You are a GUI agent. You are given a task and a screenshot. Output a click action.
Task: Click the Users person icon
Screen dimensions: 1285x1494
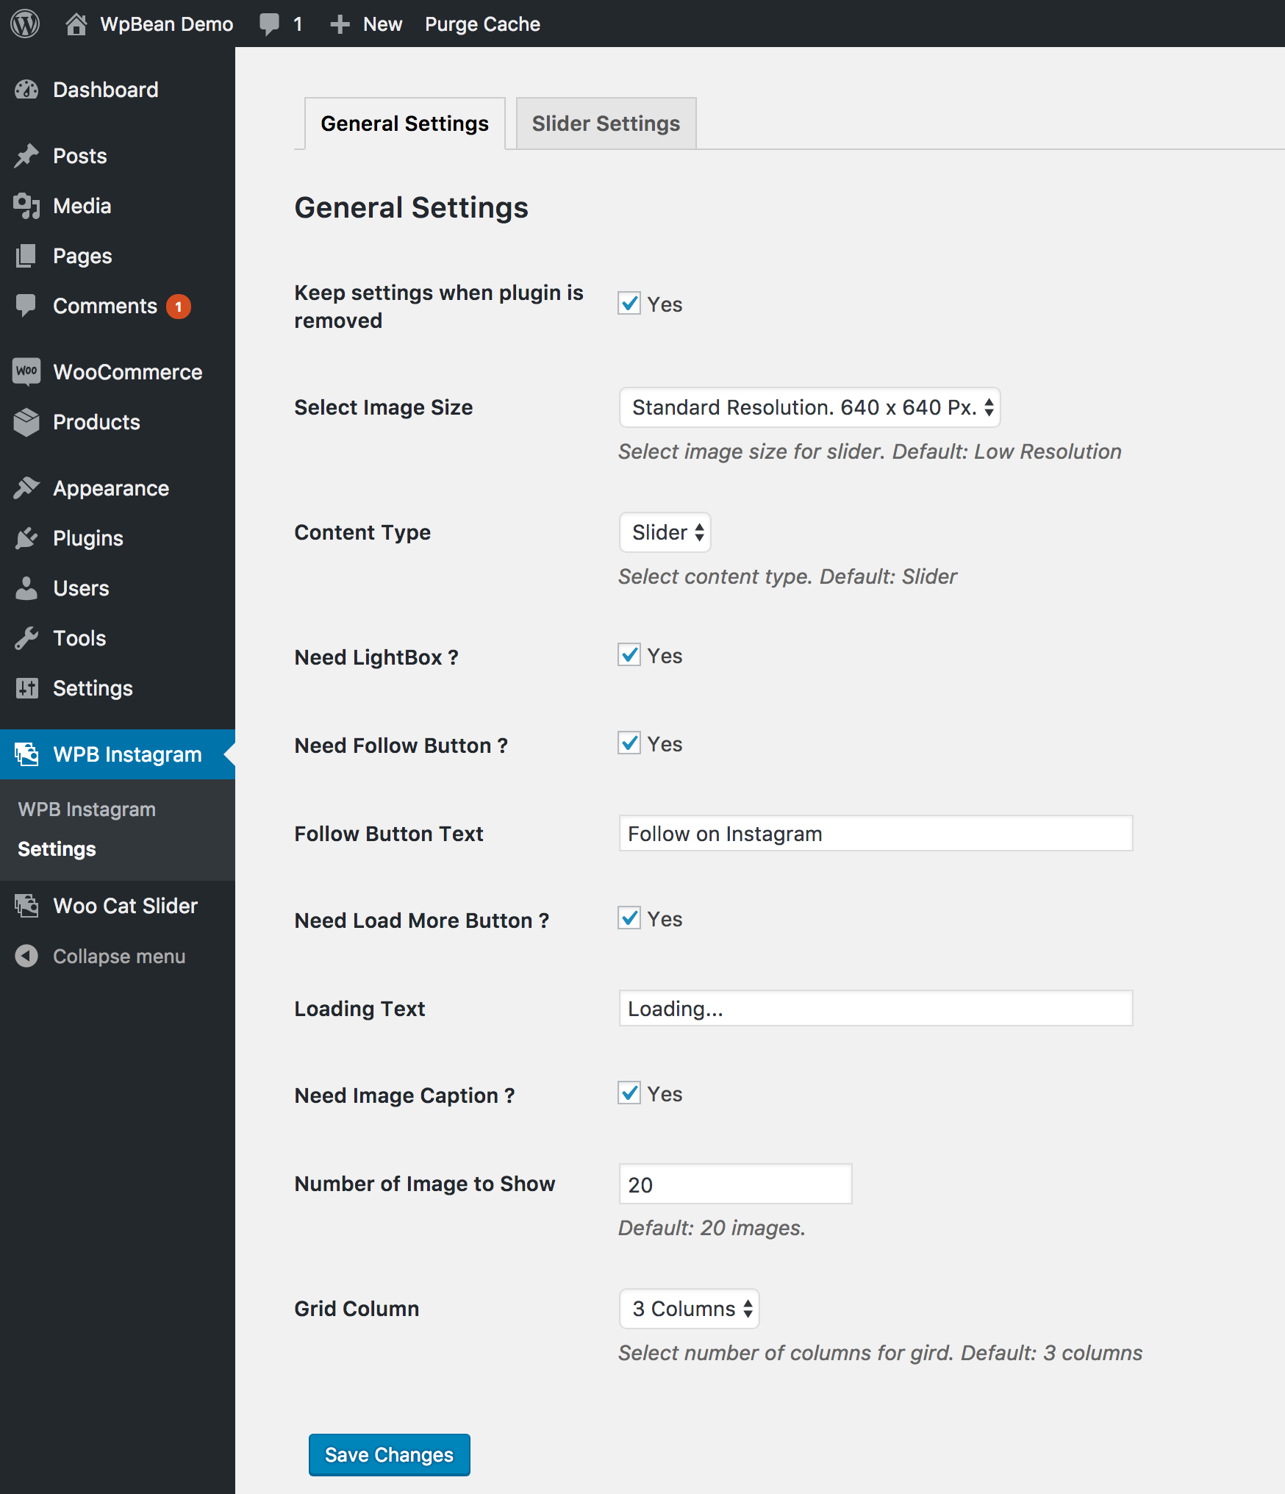26,588
